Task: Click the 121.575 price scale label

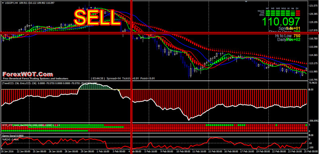Action: click(x=313, y=6)
